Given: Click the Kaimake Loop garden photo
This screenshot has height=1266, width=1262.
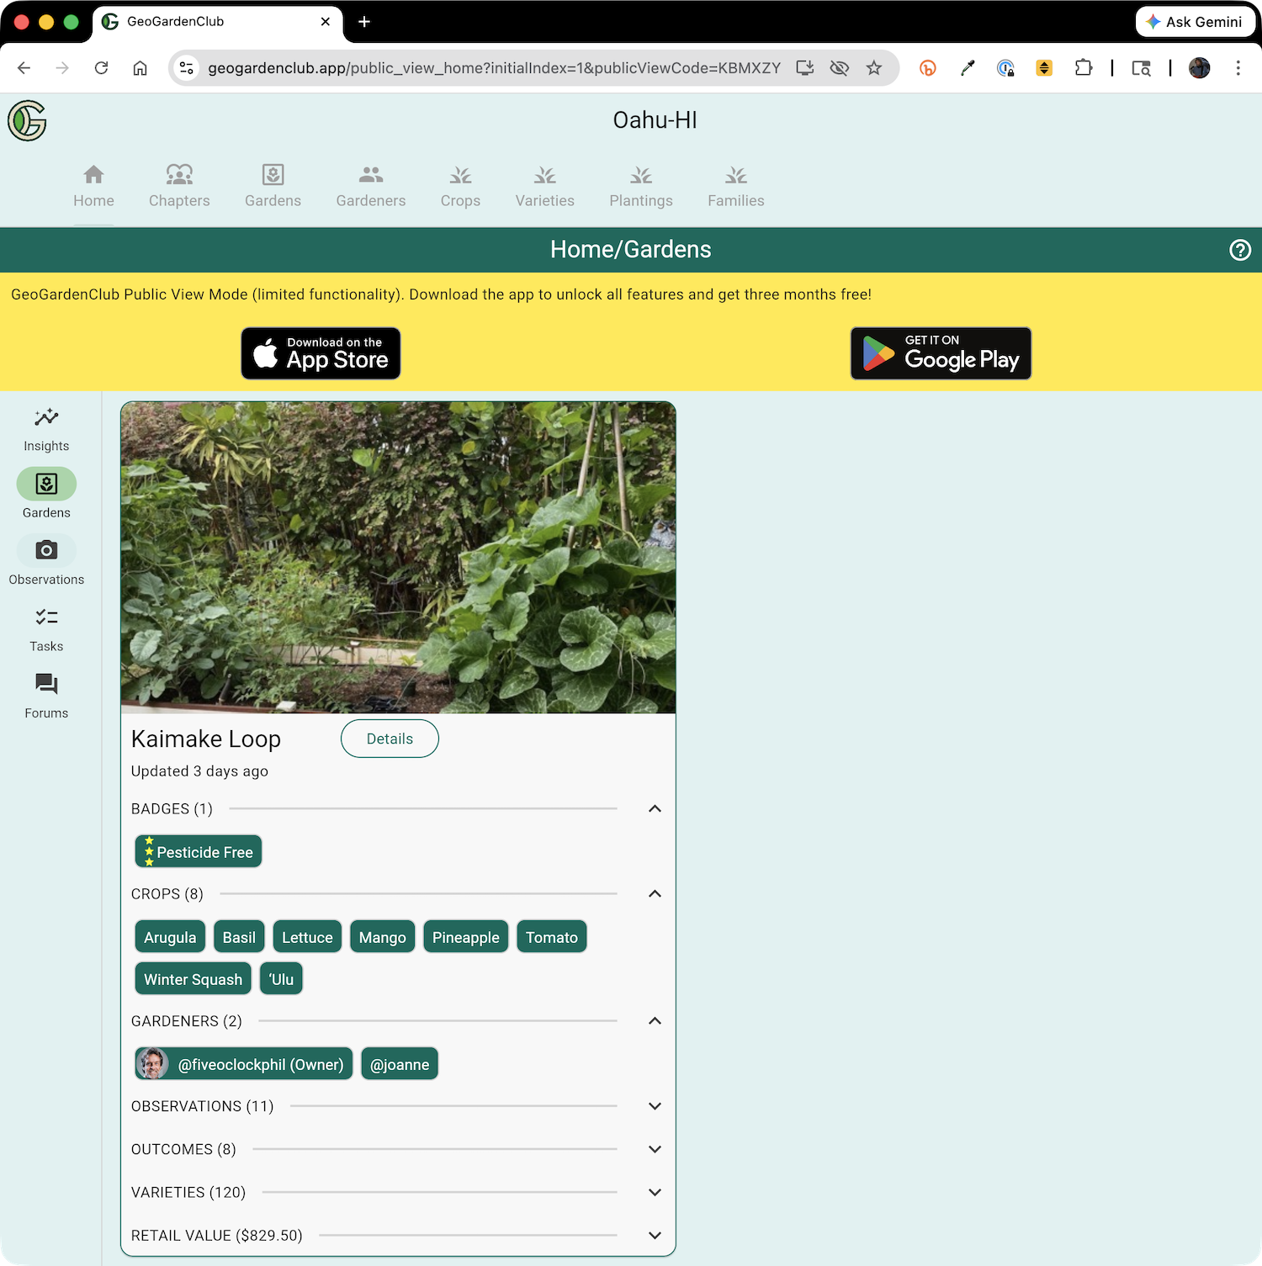Looking at the screenshot, I should click(398, 557).
